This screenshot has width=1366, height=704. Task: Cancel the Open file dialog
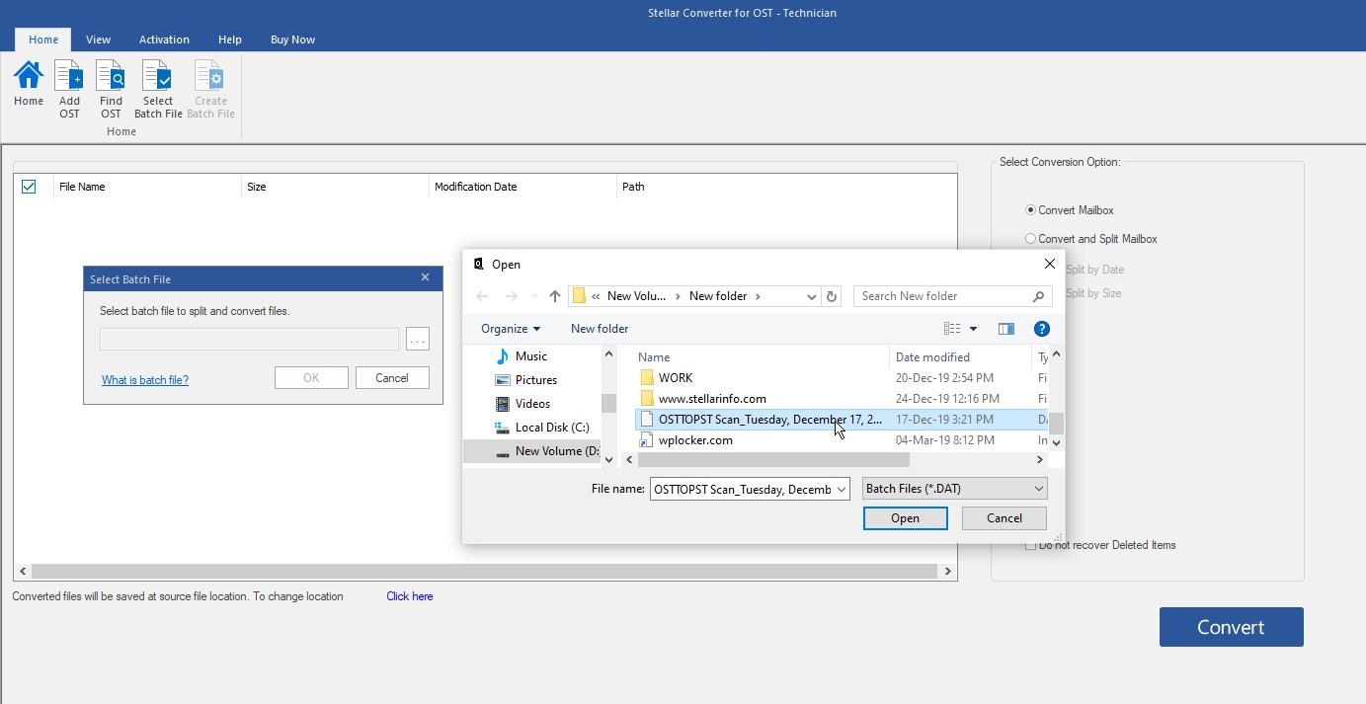1004,518
